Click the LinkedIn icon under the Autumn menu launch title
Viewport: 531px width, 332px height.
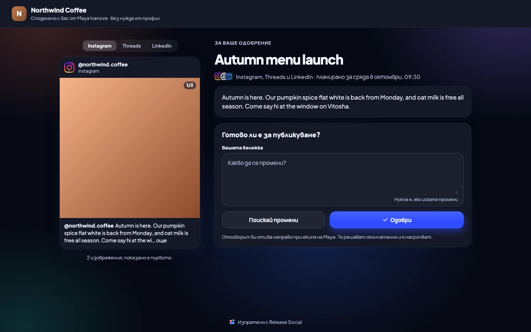[x=229, y=76]
